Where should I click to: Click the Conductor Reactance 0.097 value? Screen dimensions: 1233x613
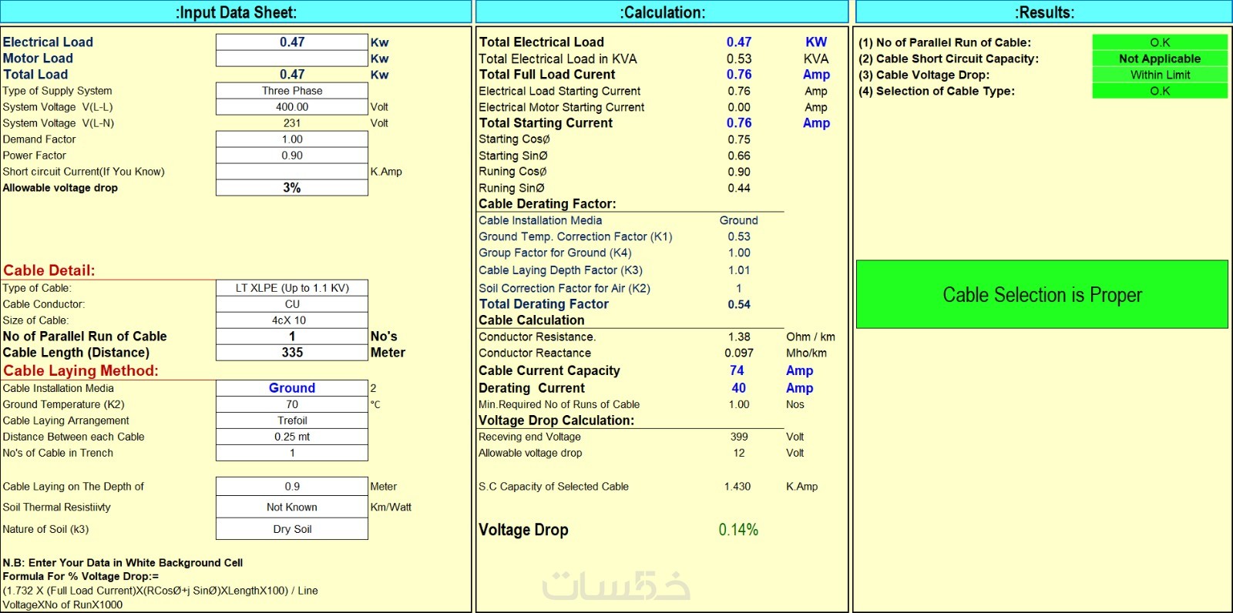pyautogui.click(x=739, y=353)
